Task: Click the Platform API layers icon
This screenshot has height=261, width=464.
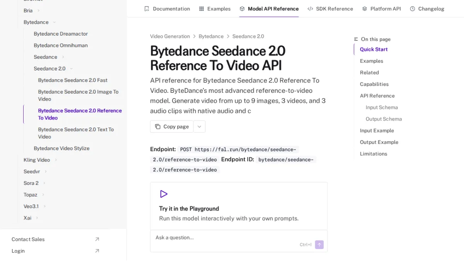Action: 365,9
